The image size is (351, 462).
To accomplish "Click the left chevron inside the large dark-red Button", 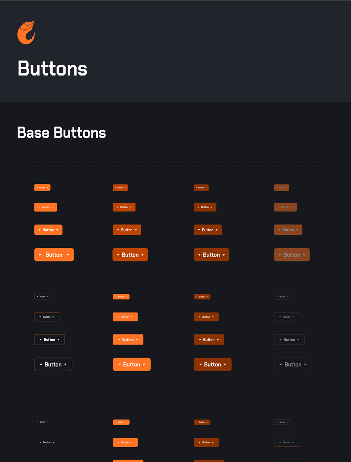I will [x=199, y=254].
